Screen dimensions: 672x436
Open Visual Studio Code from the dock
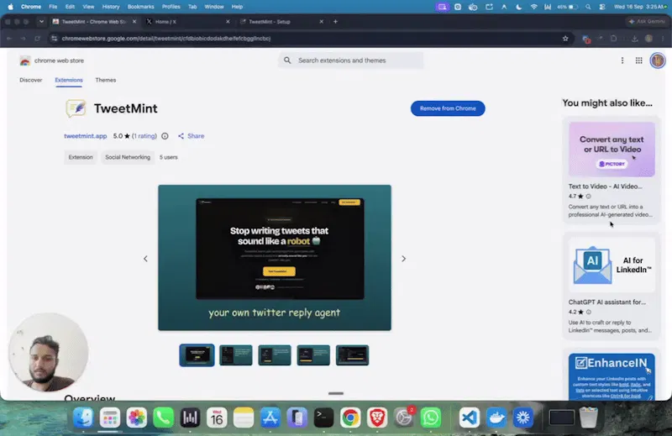point(470,418)
